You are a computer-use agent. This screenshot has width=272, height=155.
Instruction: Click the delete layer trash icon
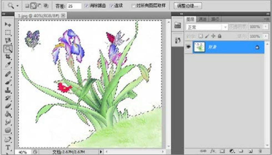[260, 151]
